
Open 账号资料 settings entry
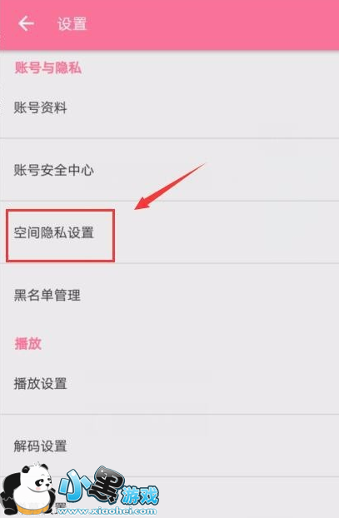tap(170, 107)
